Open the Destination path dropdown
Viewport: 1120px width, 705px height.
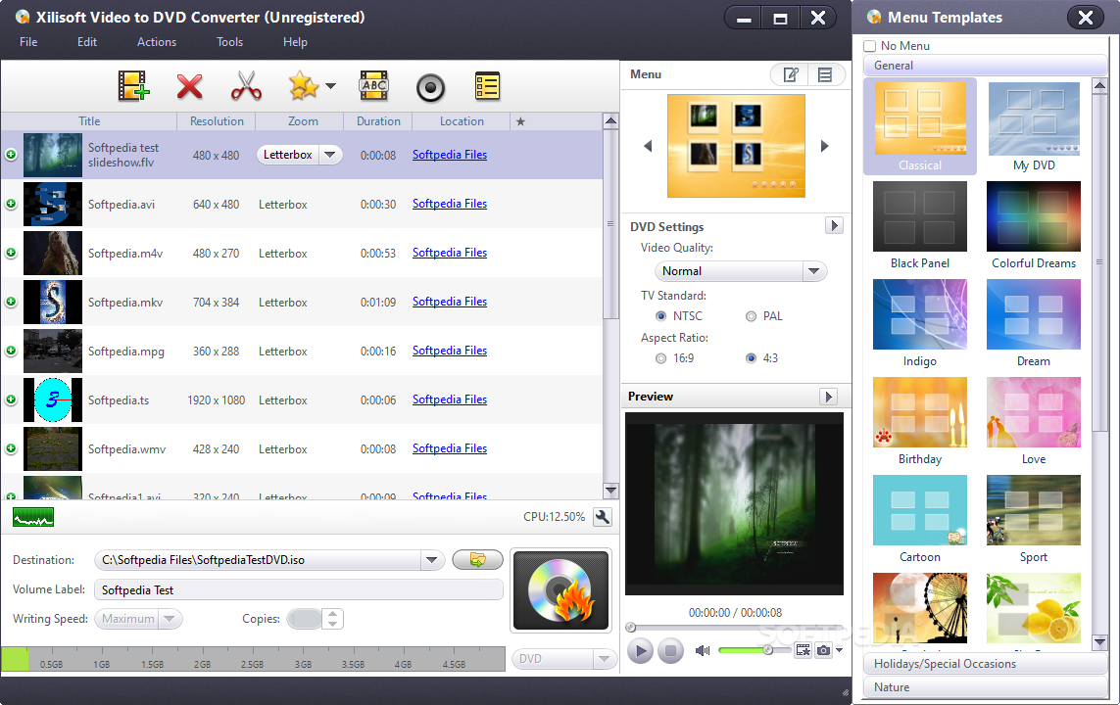(x=431, y=560)
